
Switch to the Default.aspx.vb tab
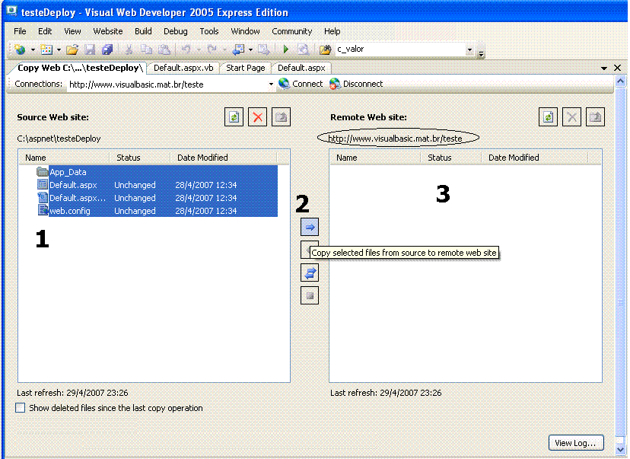coord(183,68)
